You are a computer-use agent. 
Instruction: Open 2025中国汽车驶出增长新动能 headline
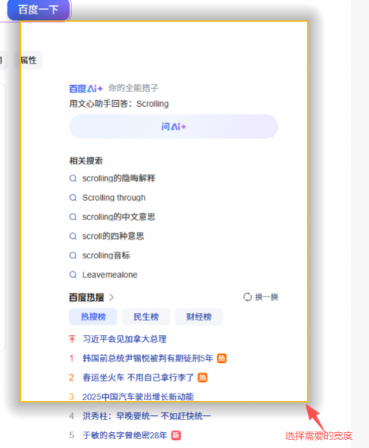pyautogui.click(x=138, y=397)
